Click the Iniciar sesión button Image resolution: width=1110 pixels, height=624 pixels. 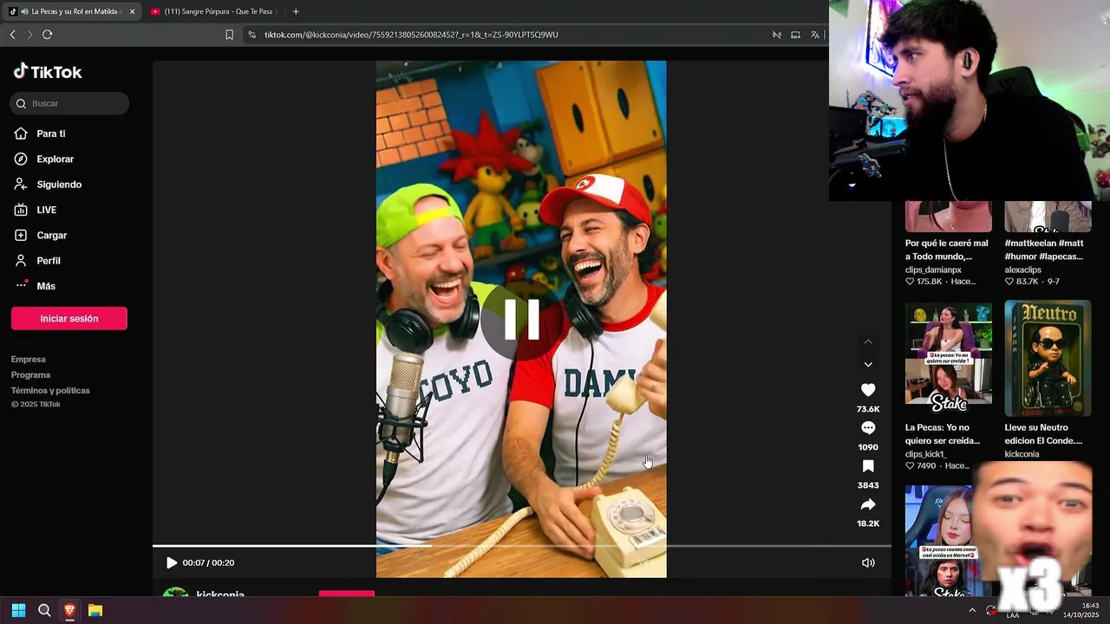point(69,318)
